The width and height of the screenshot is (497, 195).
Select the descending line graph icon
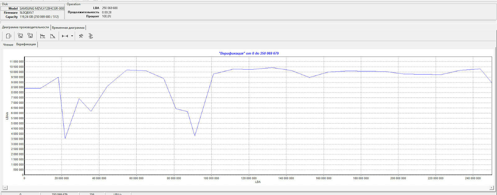point(53,36)
